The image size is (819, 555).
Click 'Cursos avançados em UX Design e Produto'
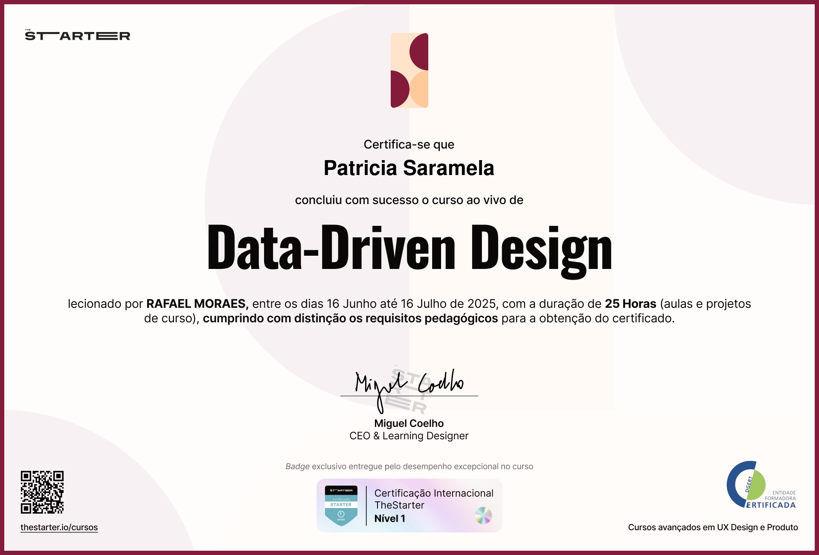[x=713, y=527]
